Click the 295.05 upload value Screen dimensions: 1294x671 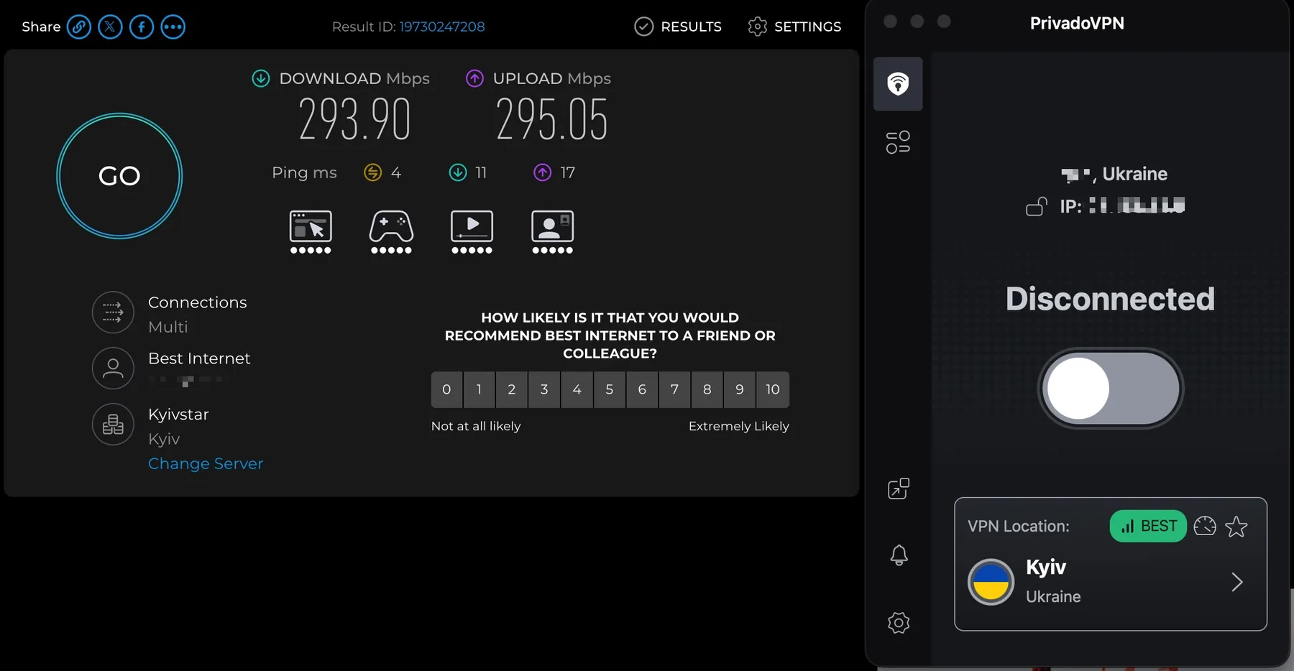point(552,119)
